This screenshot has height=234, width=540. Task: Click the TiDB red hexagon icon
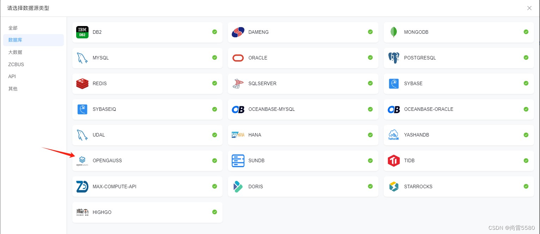[394, 161]
